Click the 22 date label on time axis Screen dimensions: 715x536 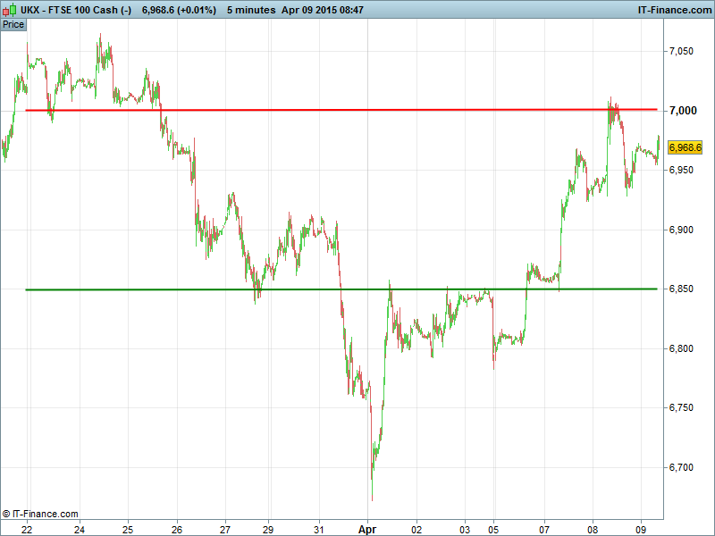point(28,529)
